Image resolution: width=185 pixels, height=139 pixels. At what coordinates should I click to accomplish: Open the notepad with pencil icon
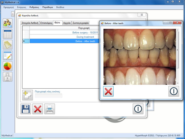(7, 56)
